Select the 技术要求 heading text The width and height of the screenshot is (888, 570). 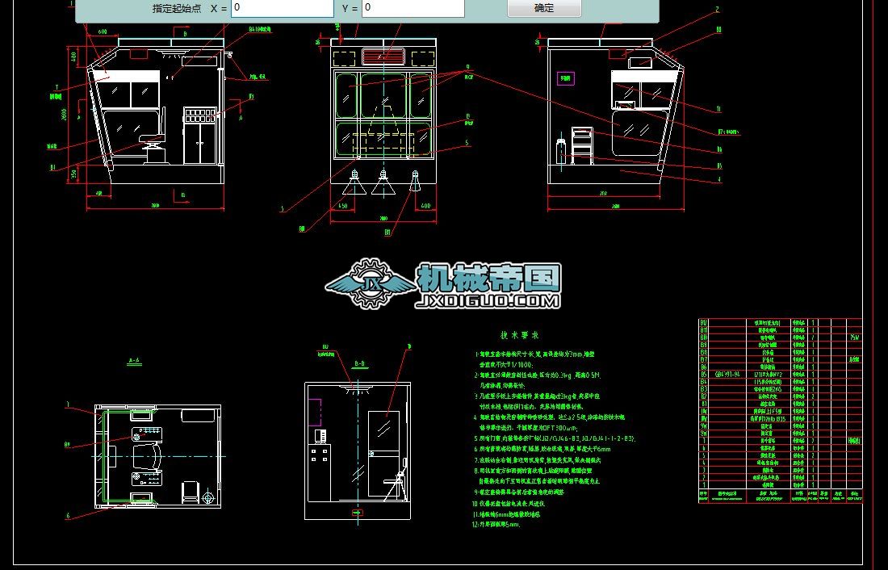point(520,335)
